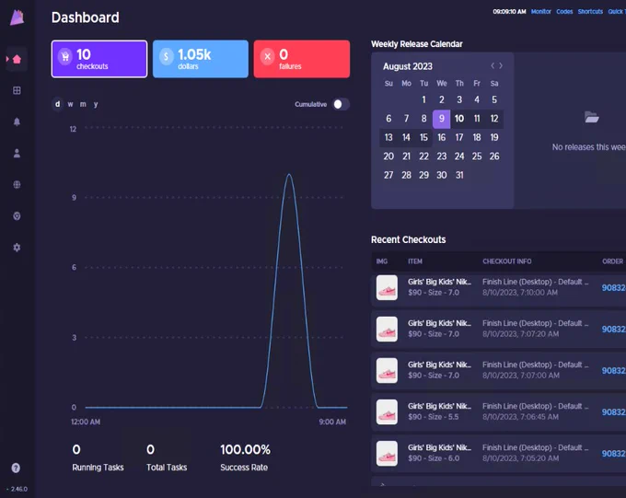Select the 1.05k dollars stat card
The height and width of the screenshot is (498, 626).
[201, 59]
